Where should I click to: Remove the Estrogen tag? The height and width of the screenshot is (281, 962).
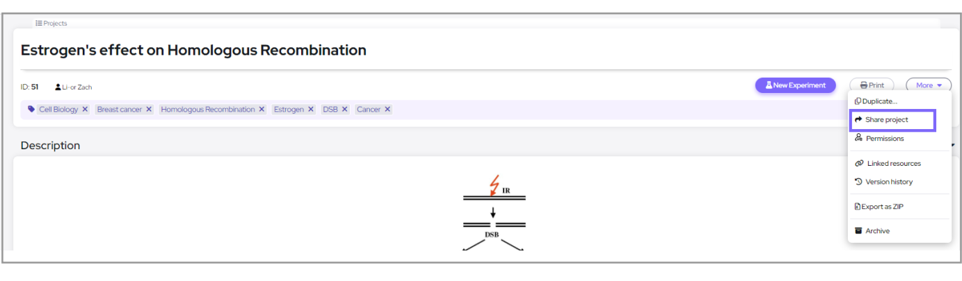coord(311,110)
